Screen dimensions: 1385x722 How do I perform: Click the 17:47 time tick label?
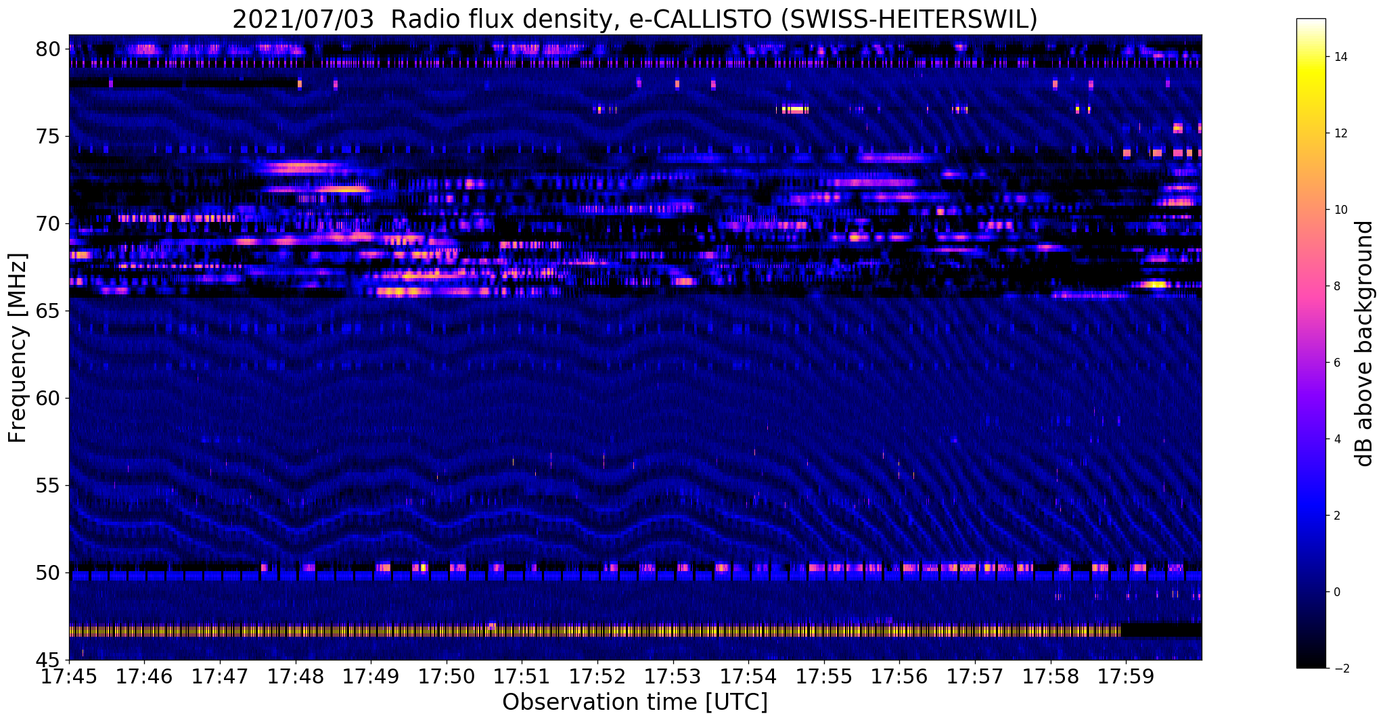pyautogui.click(x=219, y=676)
